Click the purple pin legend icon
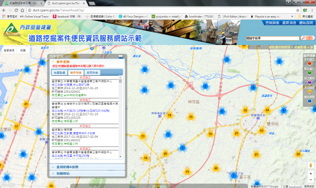 click(309, 82)
